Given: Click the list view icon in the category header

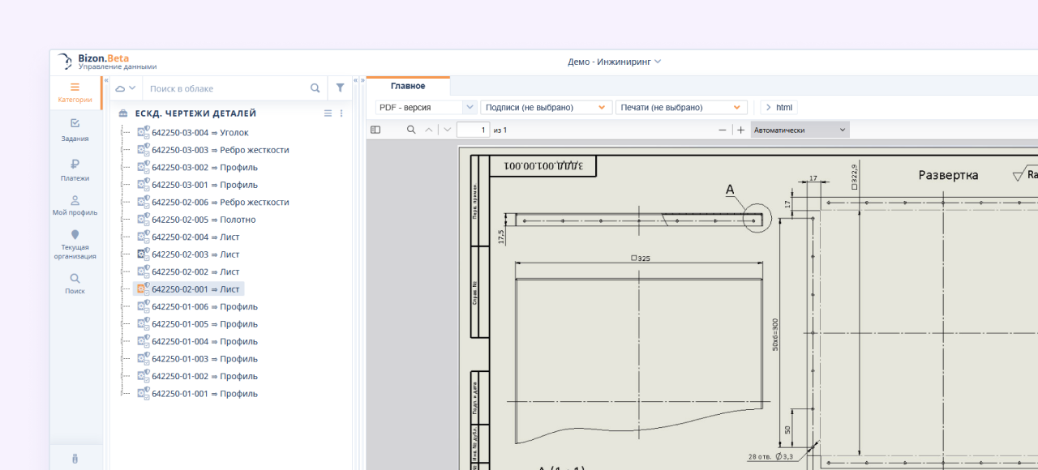Looking at the screenshot, I should pos(328,113).
